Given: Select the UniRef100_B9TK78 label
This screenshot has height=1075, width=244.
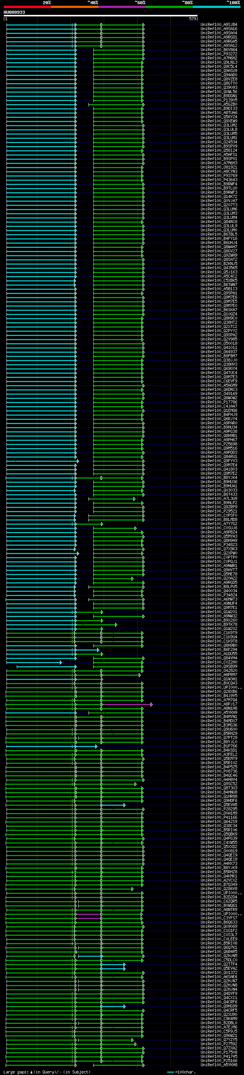Looking at the screenshot, I should tap(219, 624).
